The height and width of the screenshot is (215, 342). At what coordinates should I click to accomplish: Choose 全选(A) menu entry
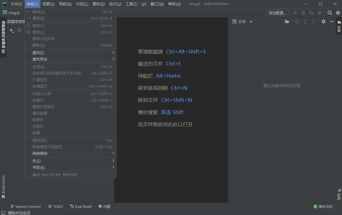point(70,67)
